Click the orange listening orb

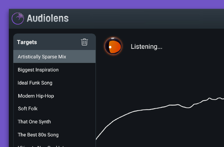point(113,46)
